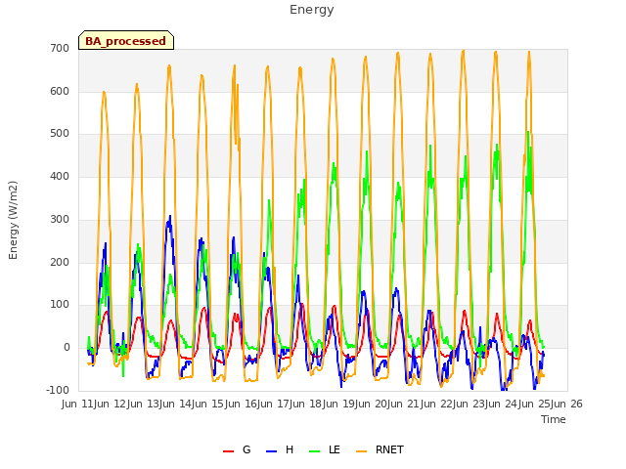The height and width of the screenshot is (469, 626).
Task: Click the Jun 26 x-axis tick label
Action: pyautogui.click(x=566, y=404)
